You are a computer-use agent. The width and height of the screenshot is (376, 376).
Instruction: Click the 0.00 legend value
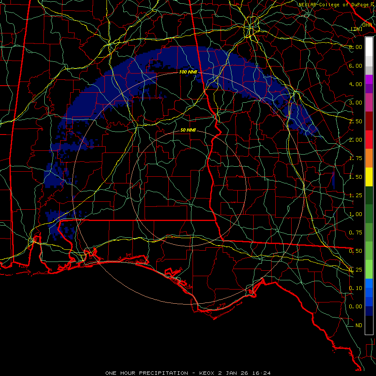click(356, 307)
